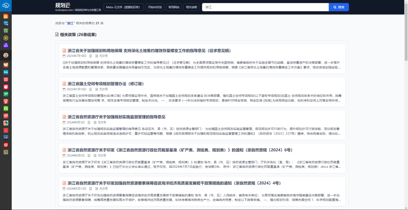Image resolution: width=408 pixels, height=210 pixels.
Task: Click the cloud logo at top-left
Action: [x=6, y=5]
